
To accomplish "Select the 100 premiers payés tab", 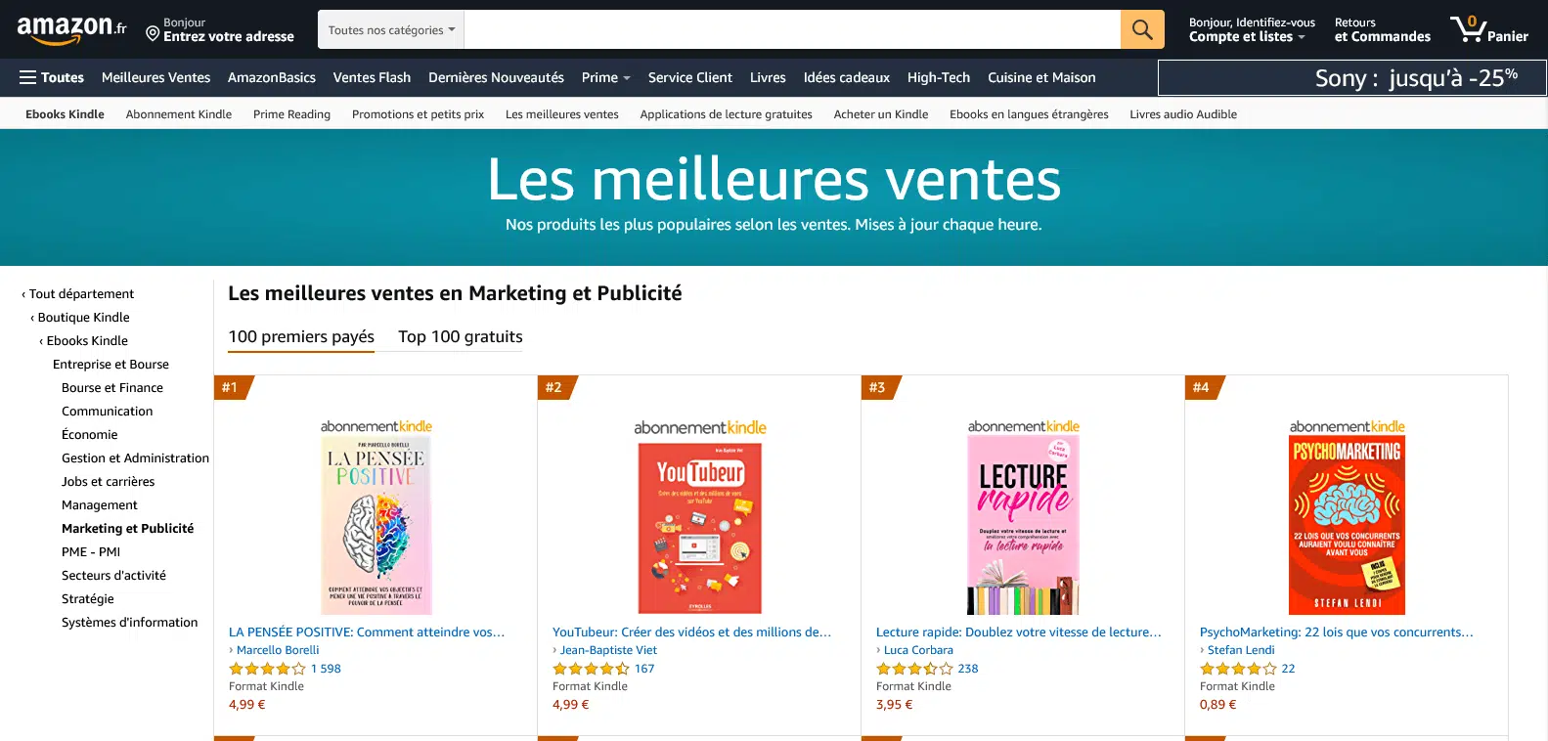I will [301, 336].
